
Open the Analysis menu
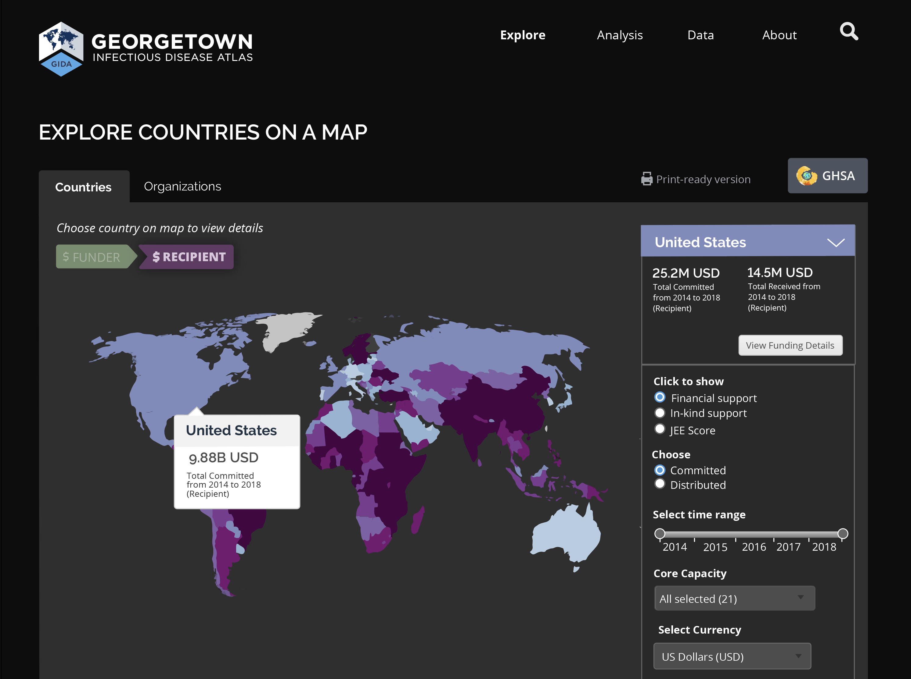pos(620,35)
